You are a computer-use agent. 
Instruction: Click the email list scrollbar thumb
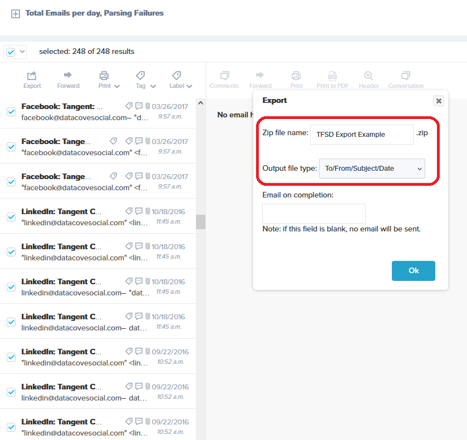click(200, 221)
